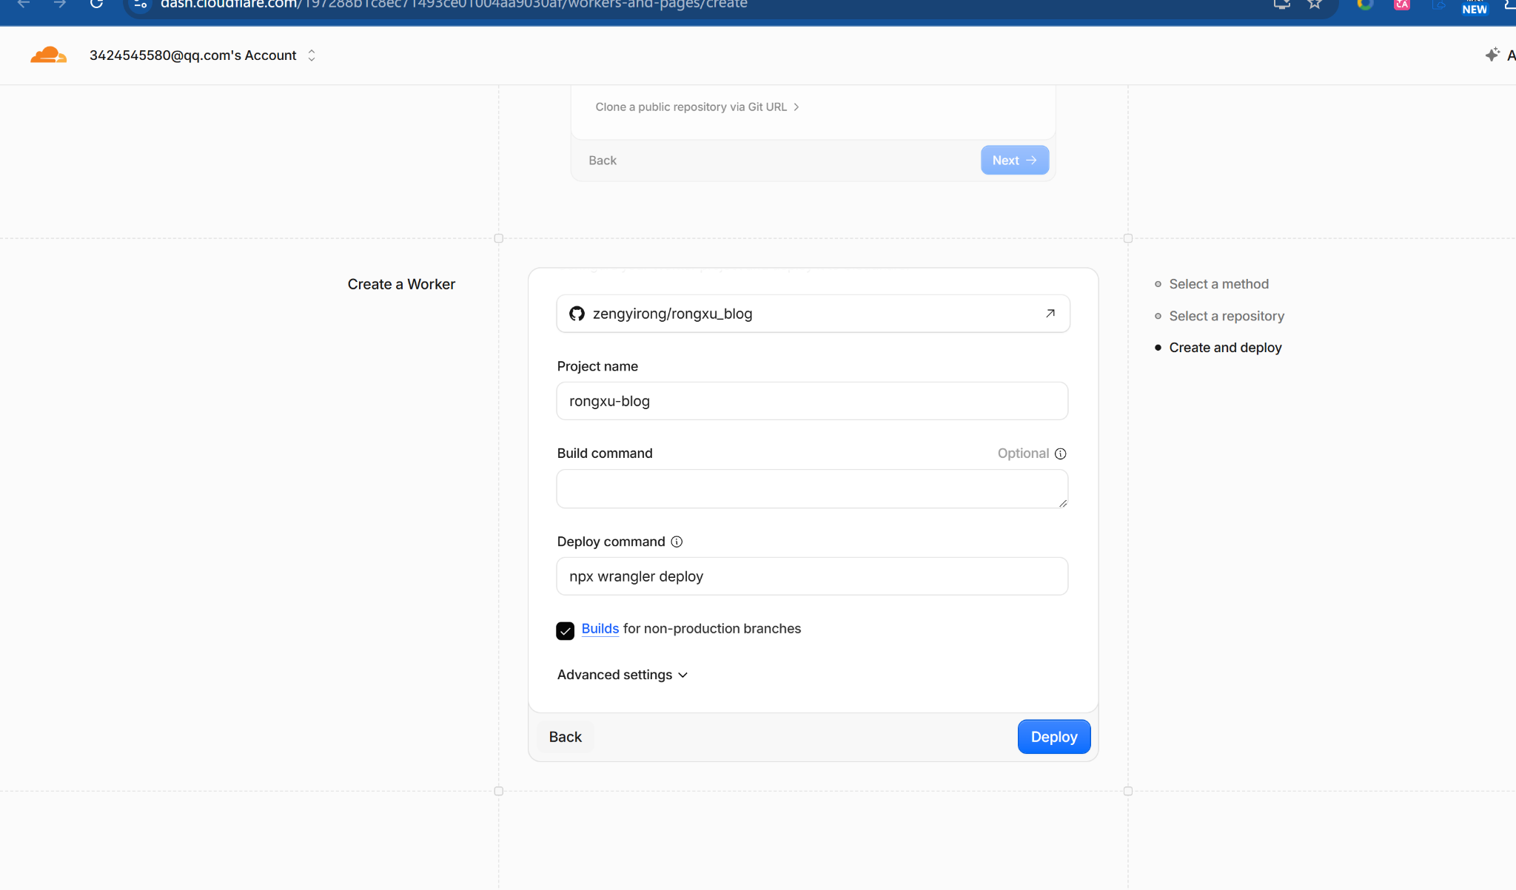Click Back in the Create and deploy card

click(x=566, y=737)
